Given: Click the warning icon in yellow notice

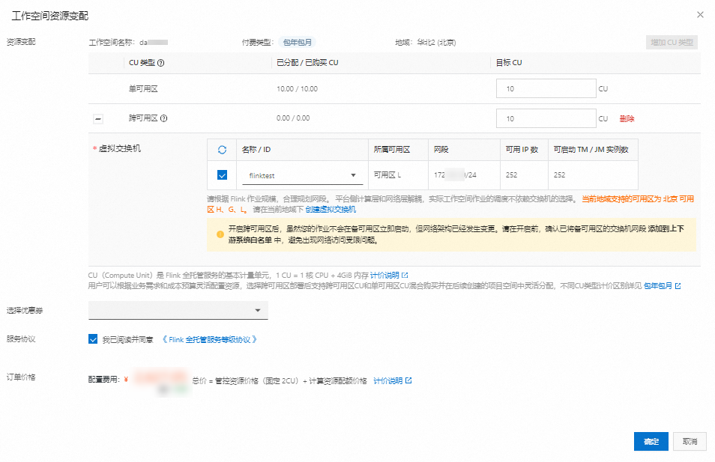Looking at the screenshot, I should click(x=220, y=234).
